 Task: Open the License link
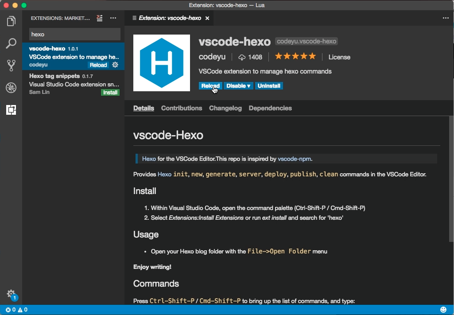(x=339, y=57)
